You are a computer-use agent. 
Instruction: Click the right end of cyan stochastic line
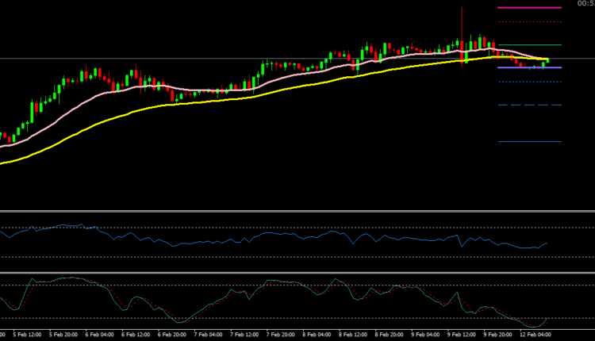coord(547,320)
